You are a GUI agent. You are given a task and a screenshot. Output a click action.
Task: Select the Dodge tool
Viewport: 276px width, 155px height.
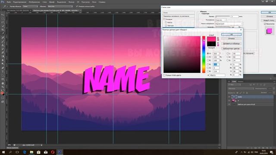pyautogui.click(x=3, y=64)
